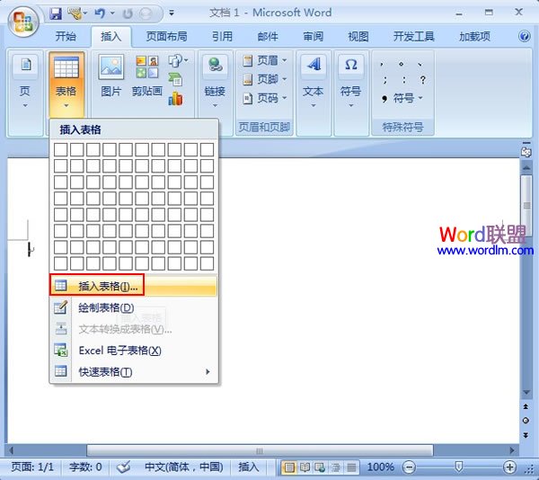Open the Customize Quick Access Toolbar arrow

click(x=172, y=13)
